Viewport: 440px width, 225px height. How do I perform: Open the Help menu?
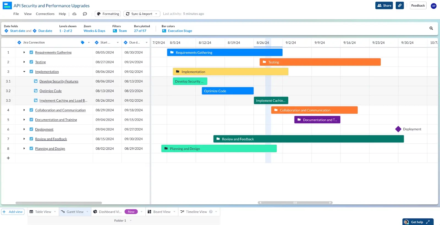pyautogui.click(x=62, y=14)
